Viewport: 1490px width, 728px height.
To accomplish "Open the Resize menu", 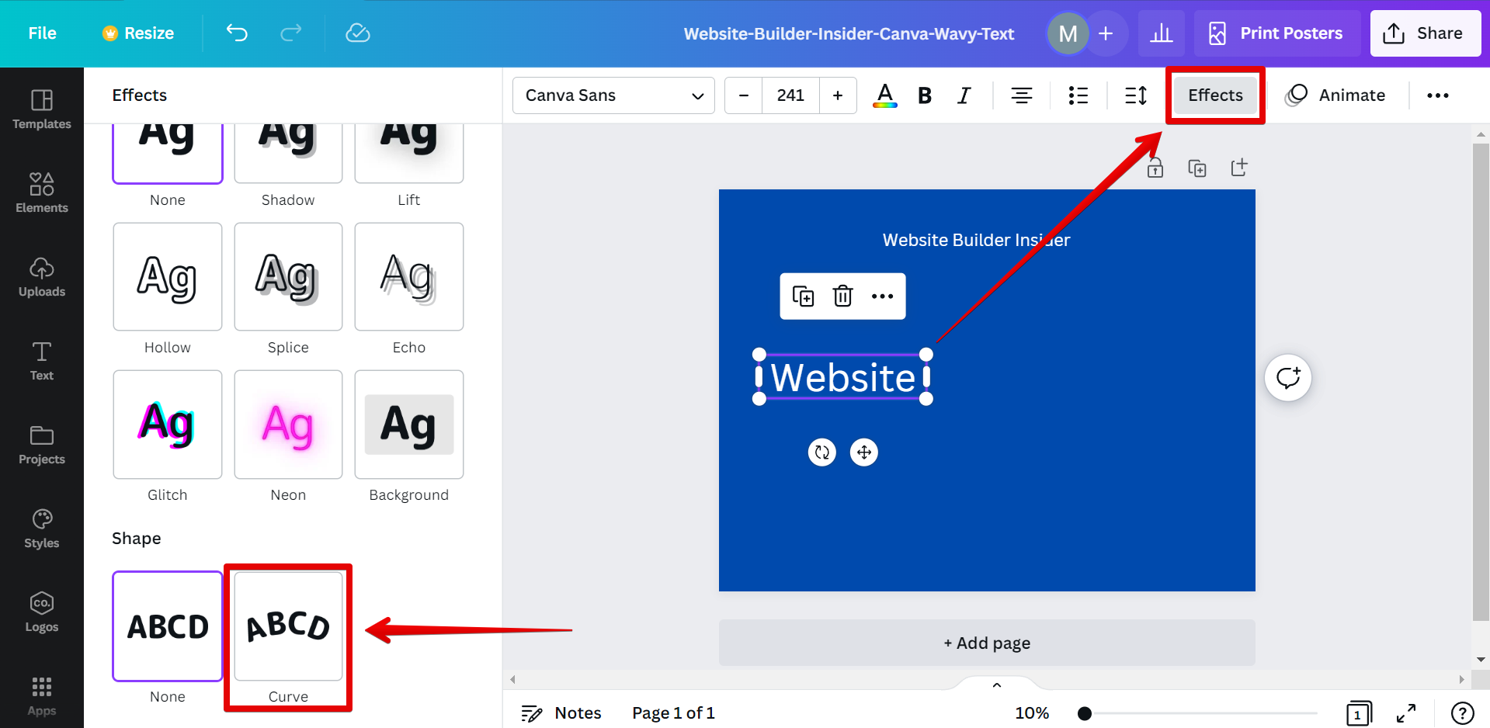I will 137,33.
